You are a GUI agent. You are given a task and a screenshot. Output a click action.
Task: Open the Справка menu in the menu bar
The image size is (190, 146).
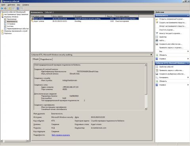click(26, 5)
